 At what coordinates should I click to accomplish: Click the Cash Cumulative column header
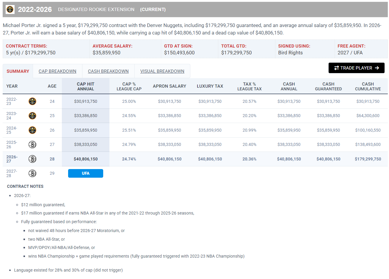pos(368,86)
